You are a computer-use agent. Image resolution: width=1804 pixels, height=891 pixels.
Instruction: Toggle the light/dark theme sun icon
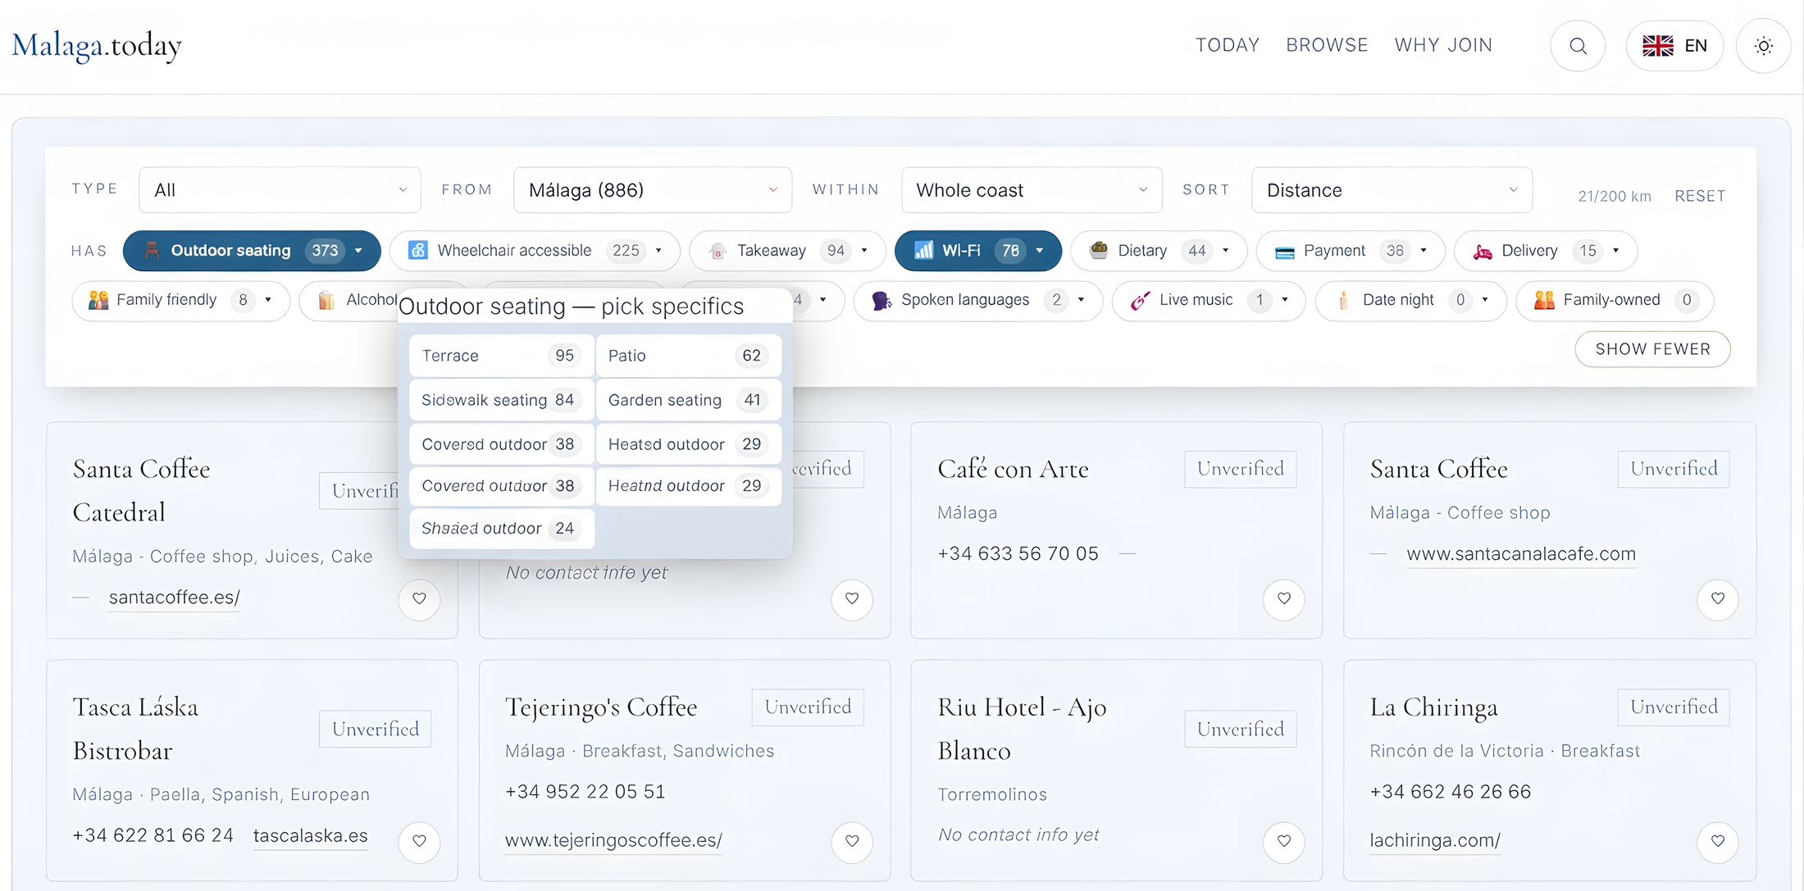click(1764, 46)
